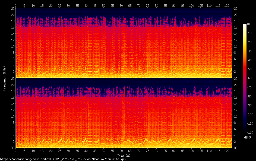Viewport: 256px width, 161px height.
Task: Click the archive.org URL at the bottom
Action: pos(63,159)
